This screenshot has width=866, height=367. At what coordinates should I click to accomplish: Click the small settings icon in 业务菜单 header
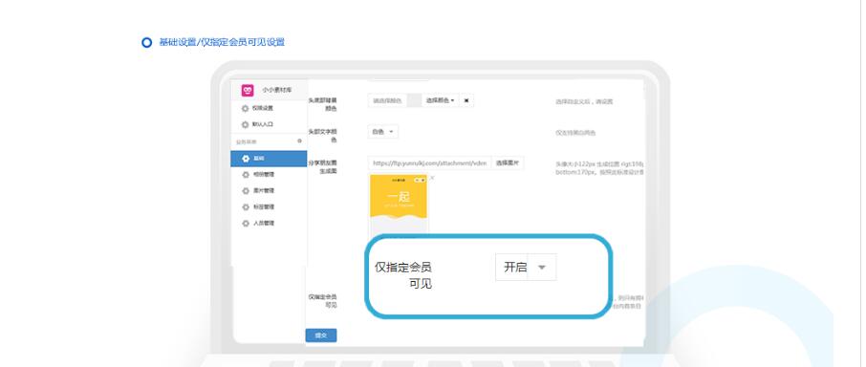click(300, 140)
